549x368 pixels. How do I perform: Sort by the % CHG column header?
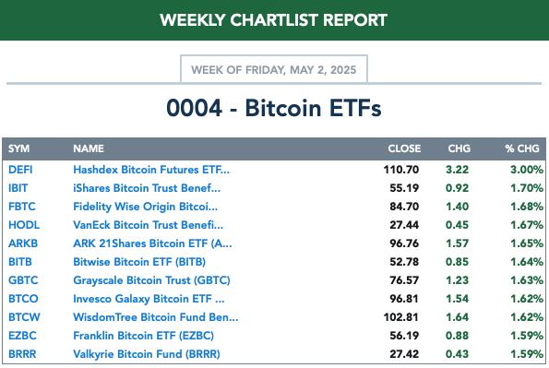[522, 148]
